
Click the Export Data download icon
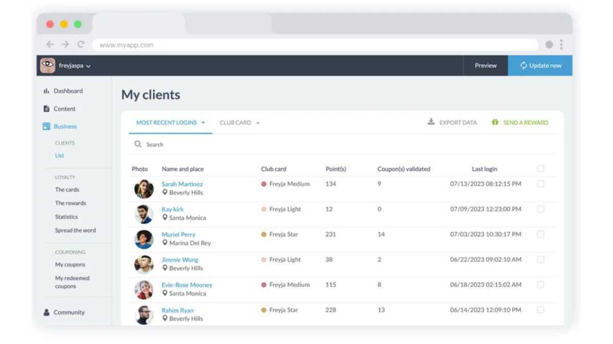(431, 122)
